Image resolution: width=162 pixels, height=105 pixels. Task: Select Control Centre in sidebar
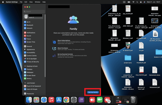[x=31, y=56]
